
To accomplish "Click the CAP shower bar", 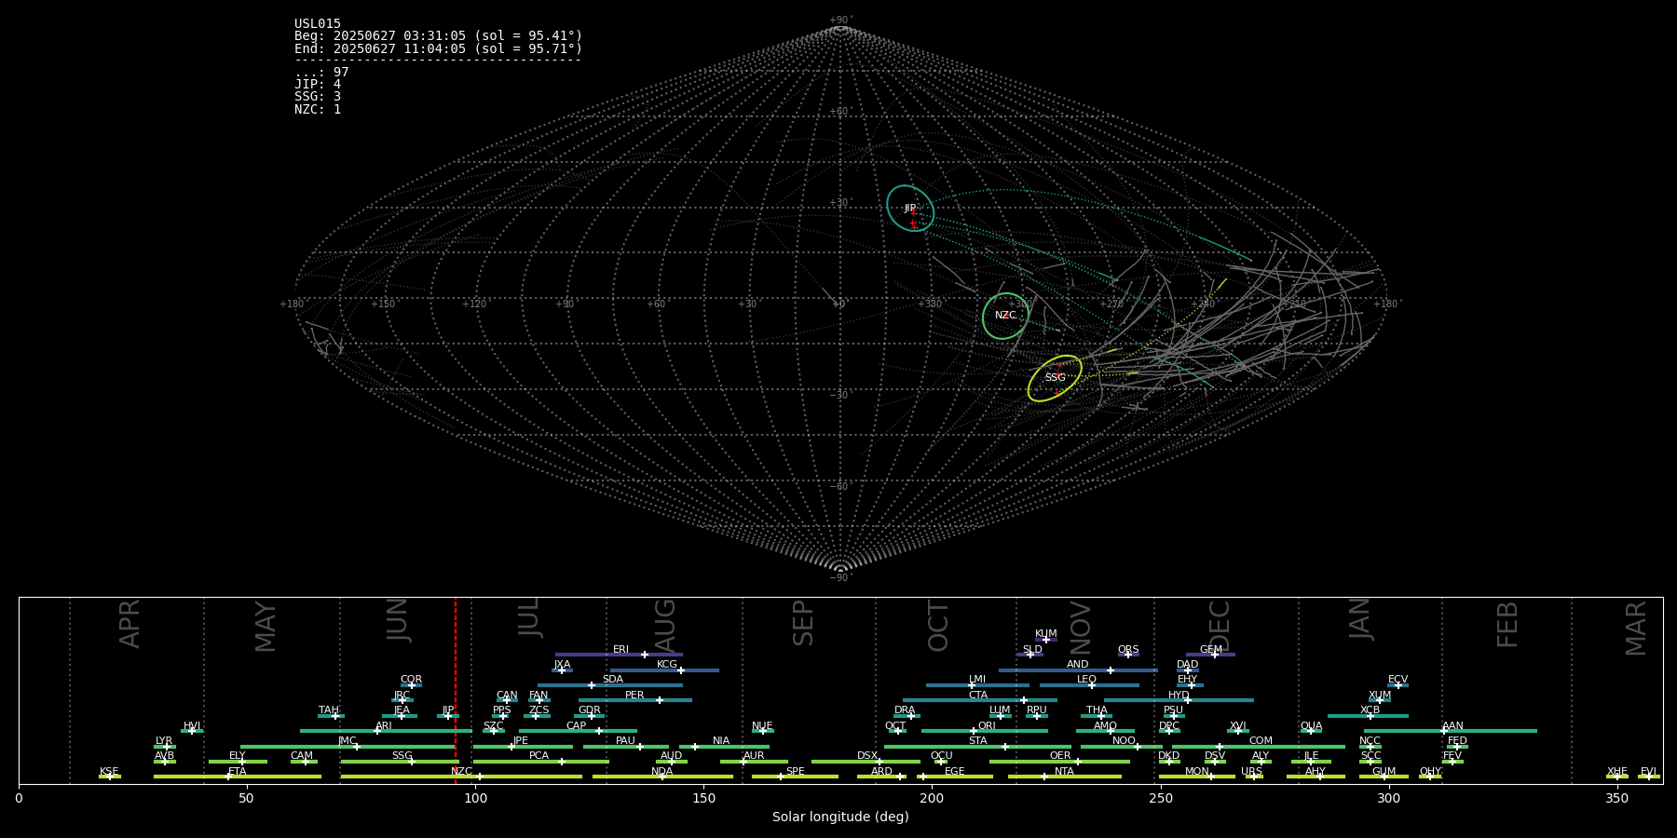I will (x=578, y=731).
